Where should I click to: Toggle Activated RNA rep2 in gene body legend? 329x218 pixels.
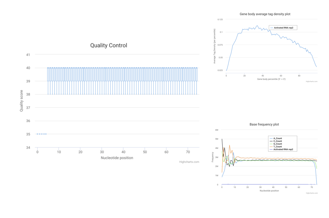(283, 28)
